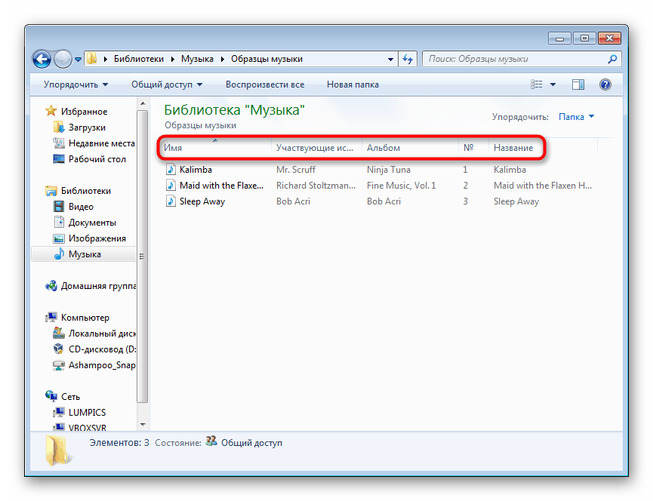Screen dimensions: 653x501
Task: Open Видео library in navigation pane
Action: [x=81, y=207]
